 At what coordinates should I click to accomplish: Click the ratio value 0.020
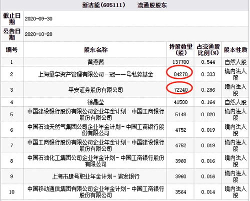coord(208,114)
